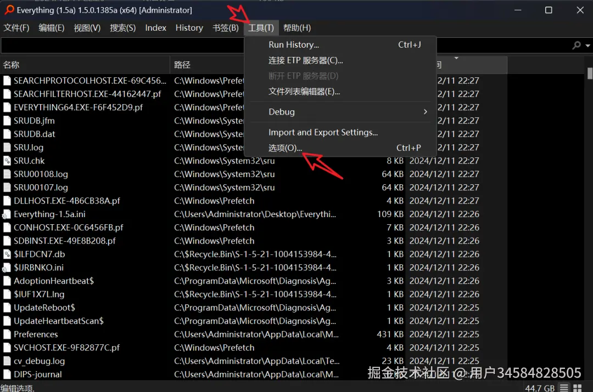Open the 搜索(S) menu
593x392 pixels.
pyautogui.click(x=122, y=28)
